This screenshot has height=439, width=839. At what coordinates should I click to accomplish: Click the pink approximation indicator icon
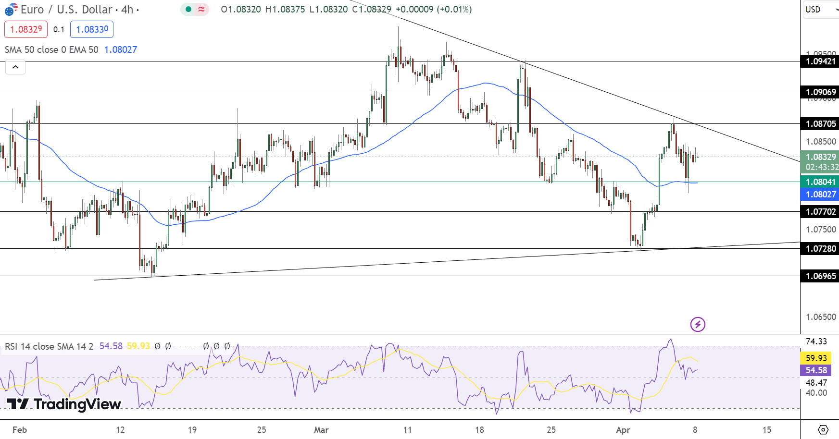(201, 9)
